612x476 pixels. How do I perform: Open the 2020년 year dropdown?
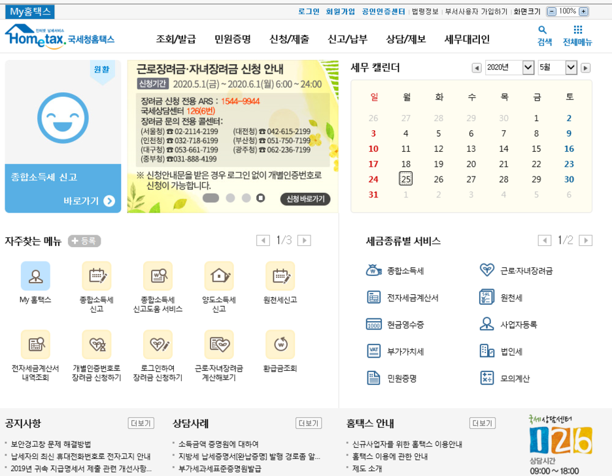coord(509,67)
